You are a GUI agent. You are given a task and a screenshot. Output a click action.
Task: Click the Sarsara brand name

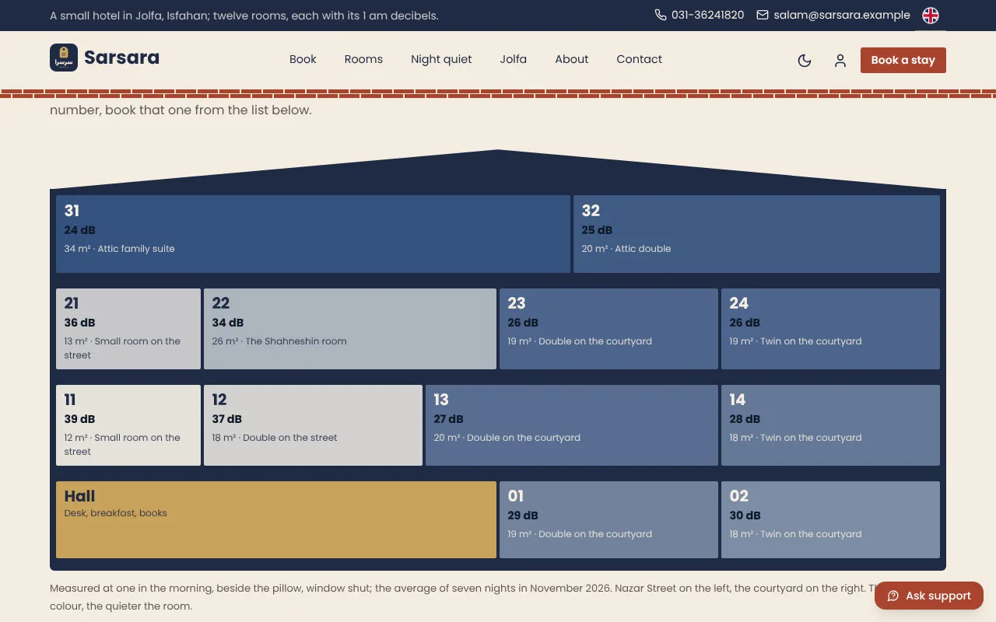(x=121, y=58)
